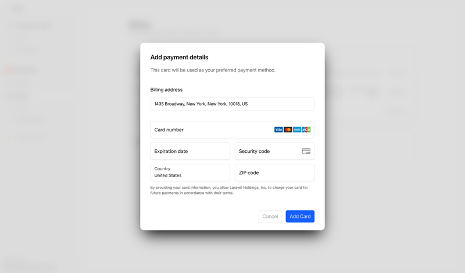The image size is (465, 273).
Task: Focus the Security code field
Action: (x=267, y=151)
